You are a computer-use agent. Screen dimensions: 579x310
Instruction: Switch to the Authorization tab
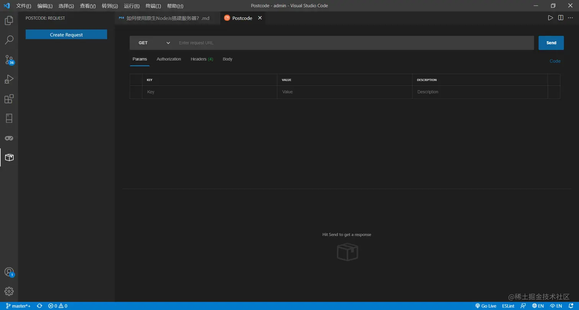coord(169,59)
